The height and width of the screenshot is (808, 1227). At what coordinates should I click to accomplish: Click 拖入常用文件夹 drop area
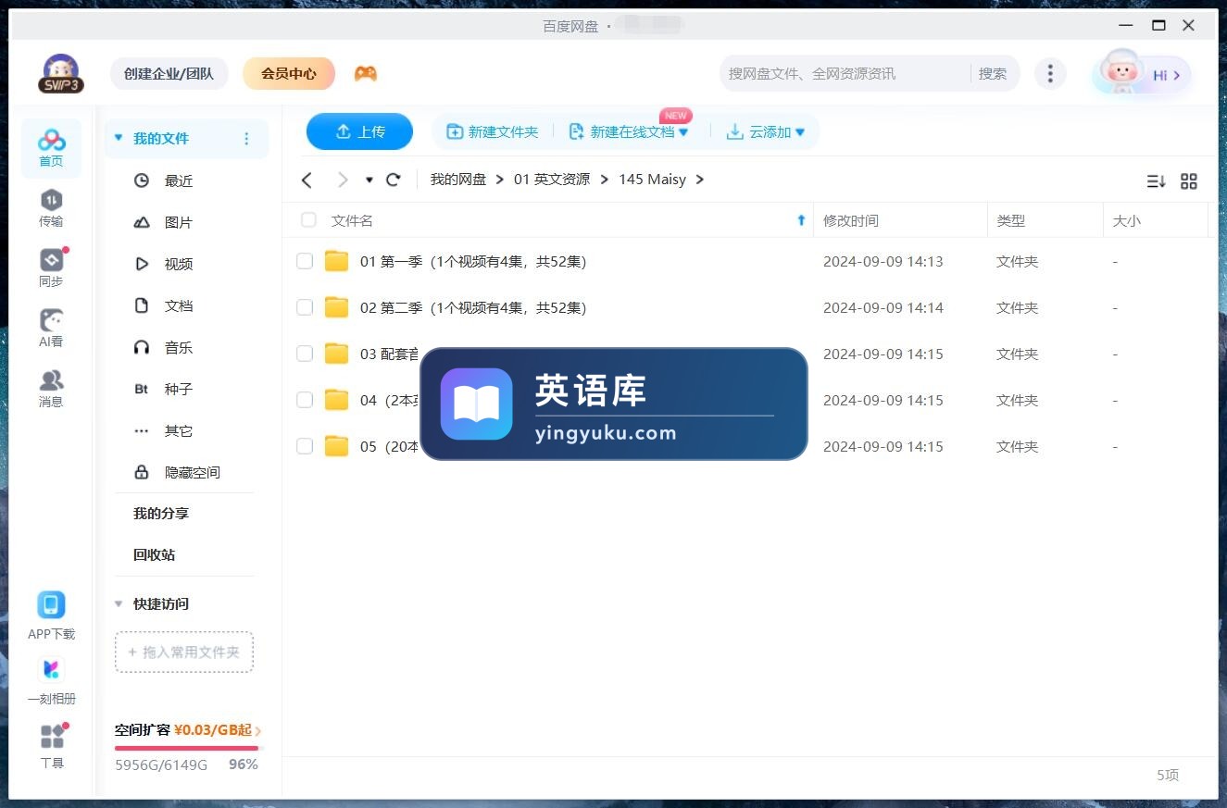[184, 653]
